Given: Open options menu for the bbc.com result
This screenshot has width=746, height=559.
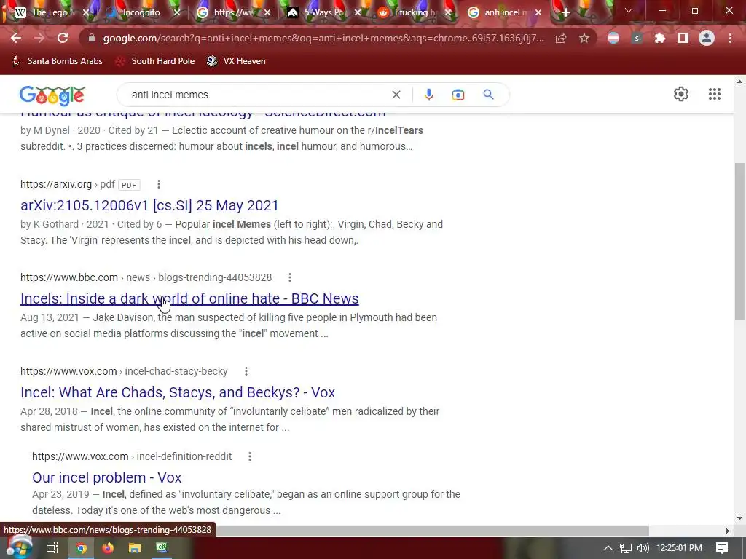Looking at the screenshot, I should (290, 277).
